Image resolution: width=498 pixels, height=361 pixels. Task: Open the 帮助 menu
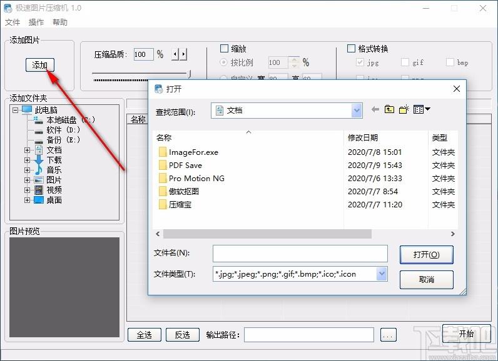pyautogui.click(x=60, y=22)
